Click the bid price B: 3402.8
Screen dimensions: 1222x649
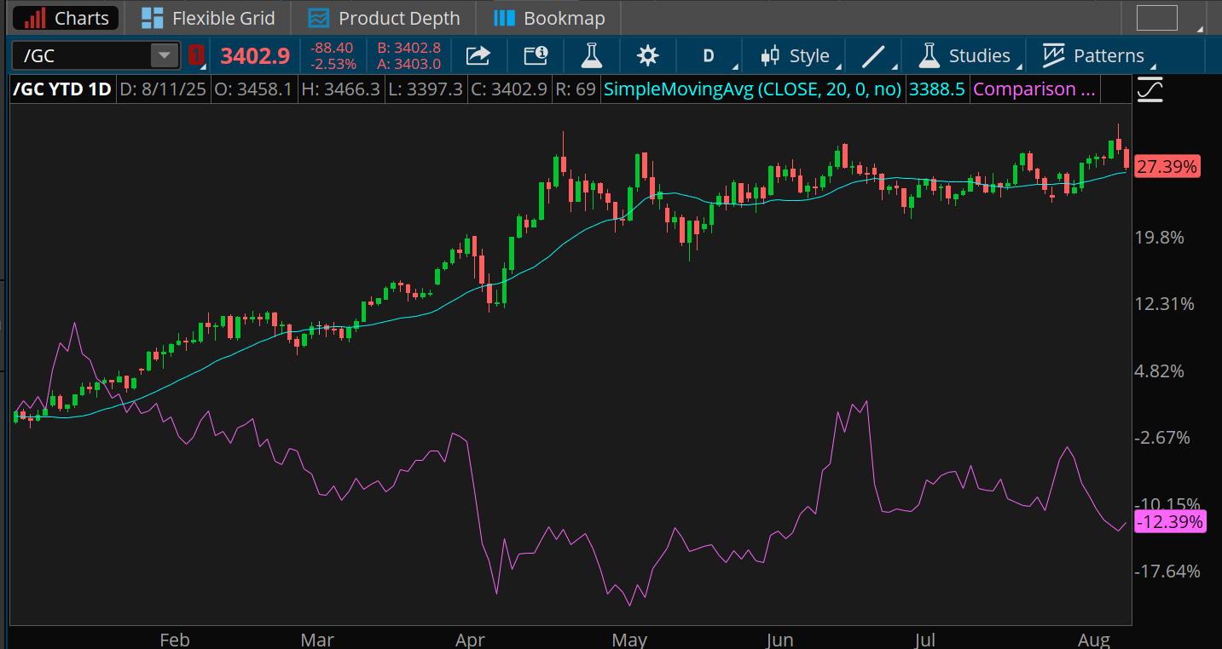click(x=408, y=49)
